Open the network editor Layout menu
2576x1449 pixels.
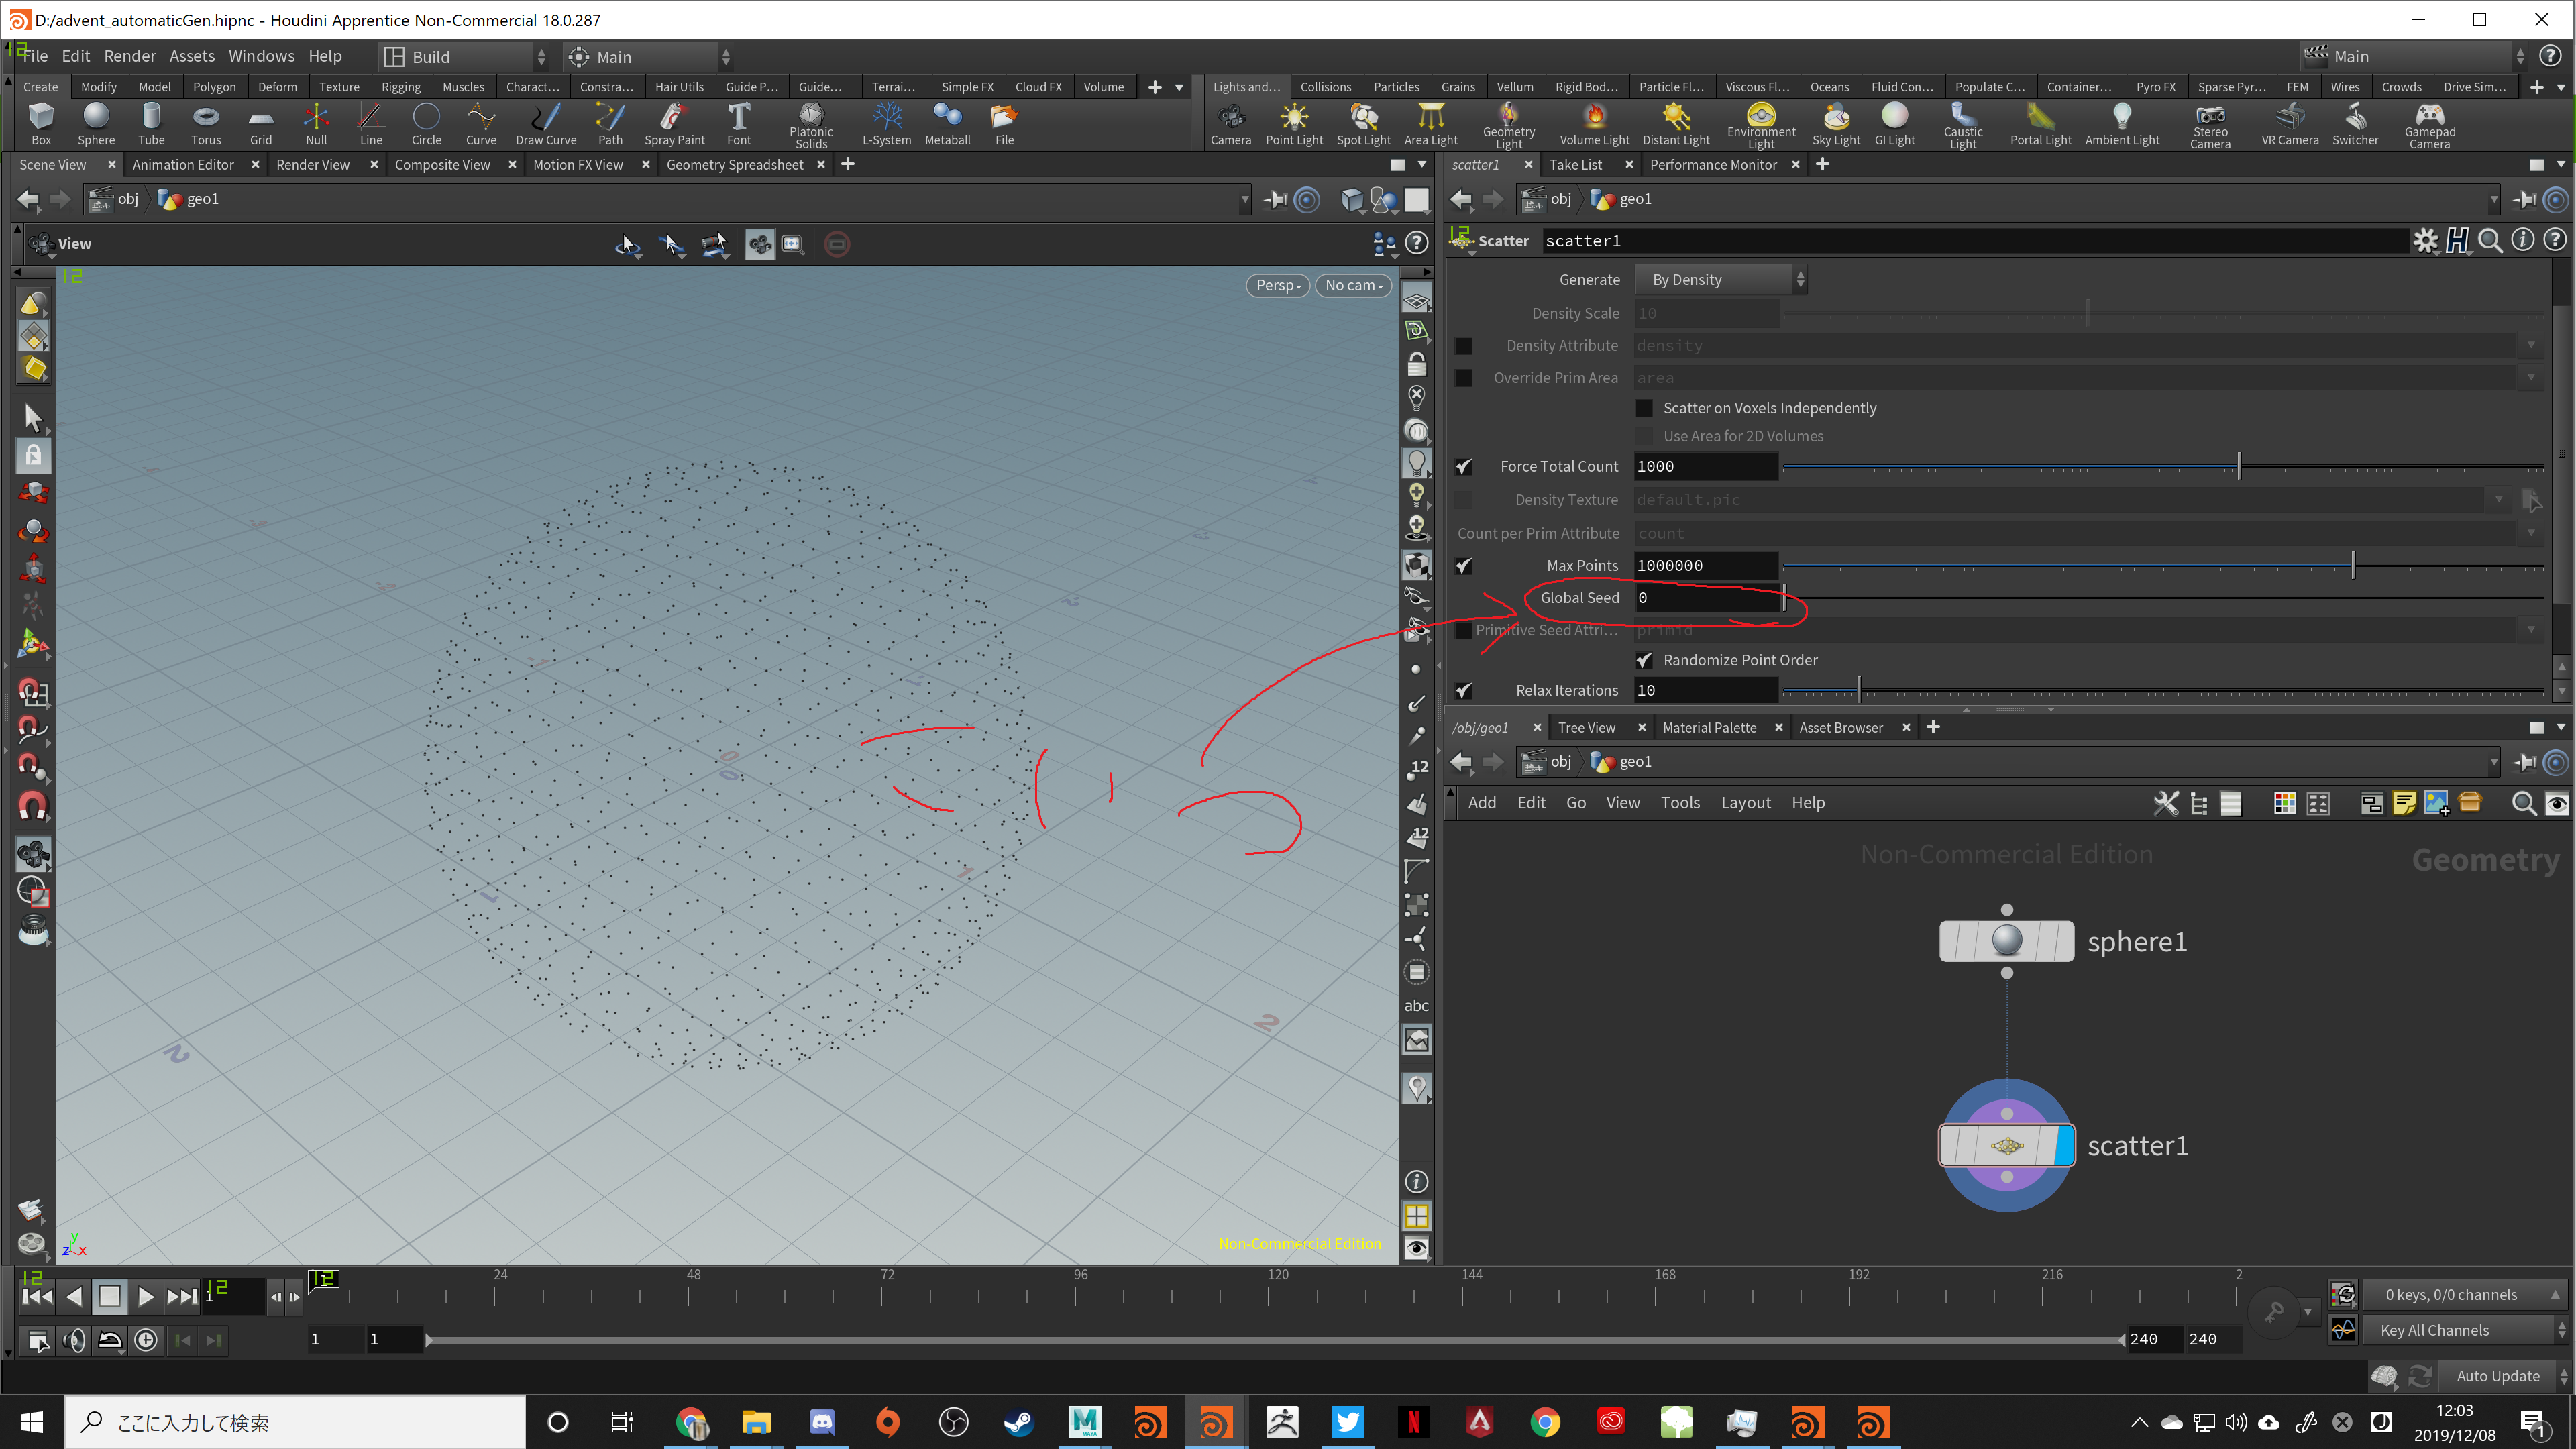point(1745,803)
